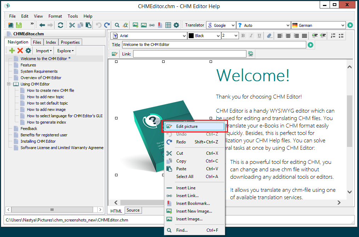Screen dimensions: 359x237
Task: Open the Import menu in the navigation panel
Action: click(43, 50)
